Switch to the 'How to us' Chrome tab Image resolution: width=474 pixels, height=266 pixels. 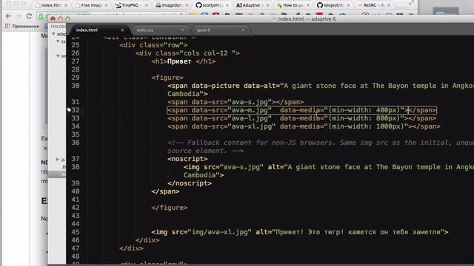[293, 5]
